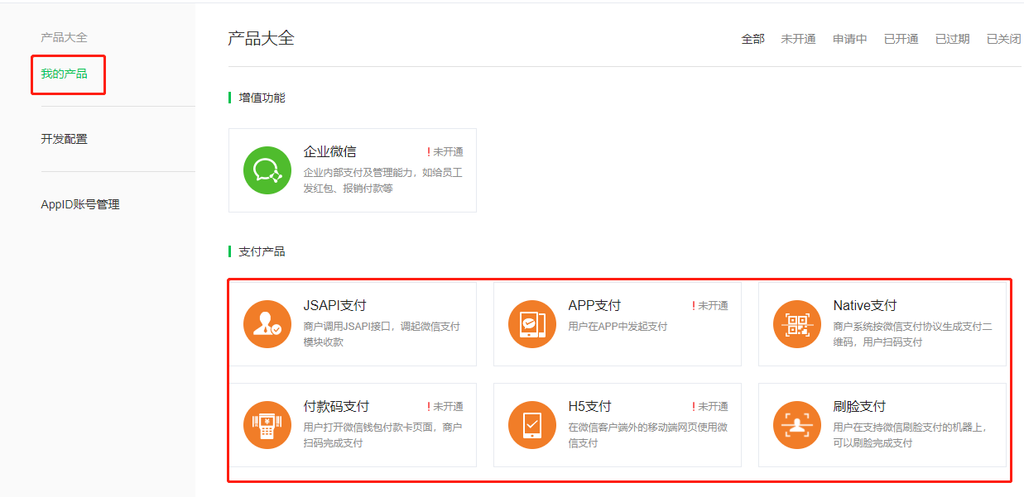Click the 企业微信 green chat icon
Viewport: 1024px width, 497px height.
click(x=267, y=170)
